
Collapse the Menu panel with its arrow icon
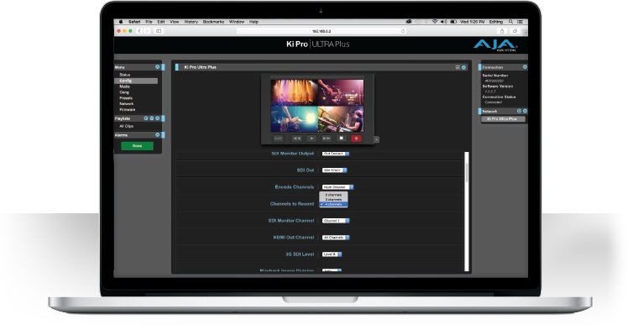pyautogui.click(x=158, y=67)
